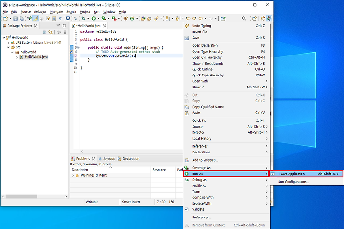Switch to the Javadoc tab

[107, 159]
